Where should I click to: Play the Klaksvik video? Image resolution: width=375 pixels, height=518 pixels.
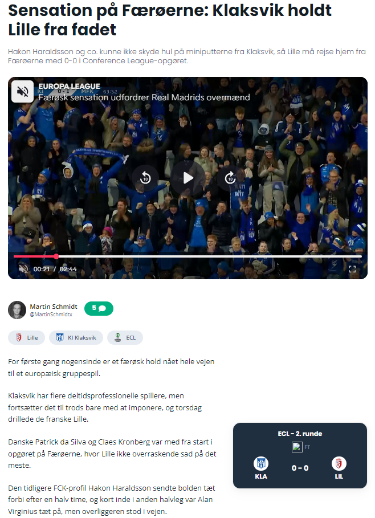coord(187,178)
